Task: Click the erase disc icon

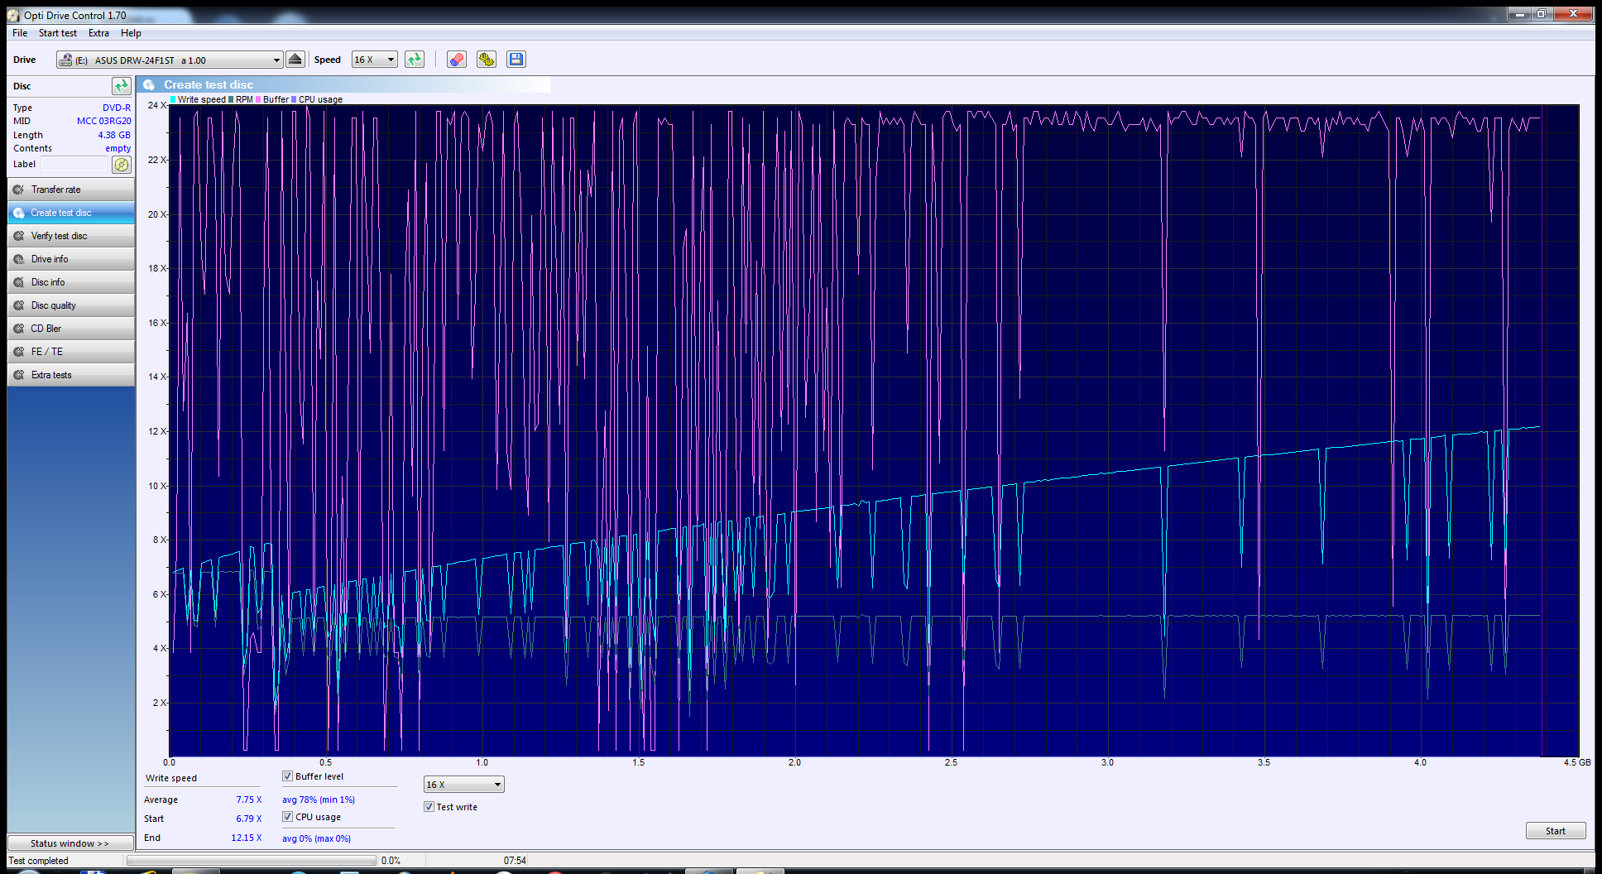Action: 456,60
